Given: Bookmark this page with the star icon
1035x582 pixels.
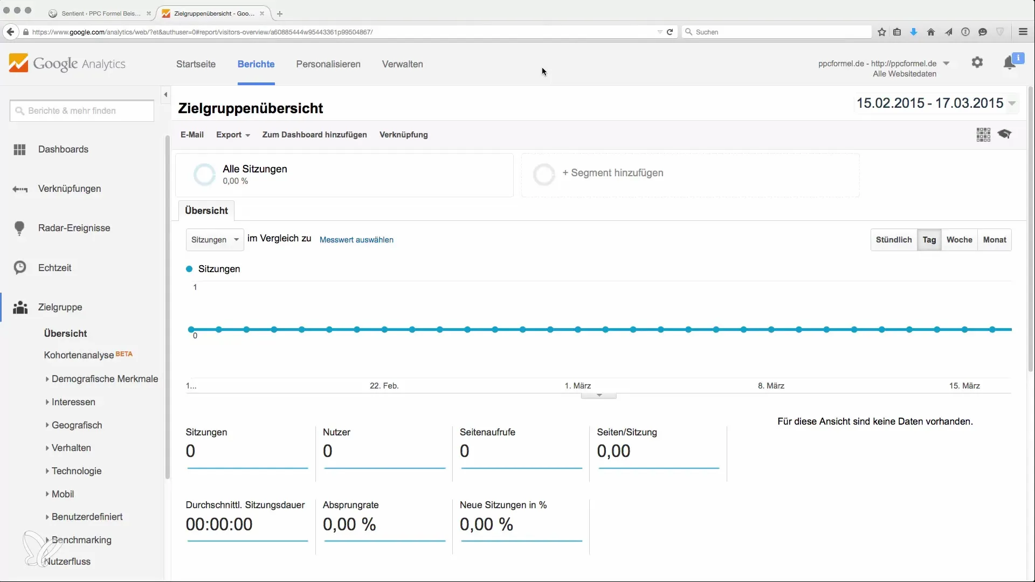Looking at the screenshot, I should [x=882, y=32].
